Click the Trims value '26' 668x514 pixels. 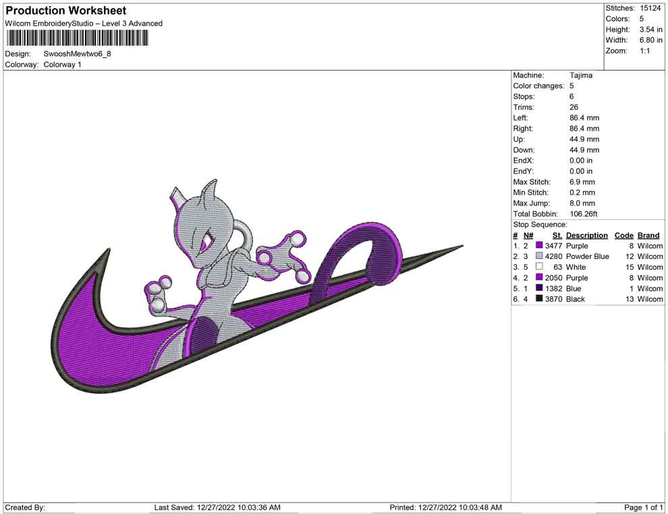click(x=574, y=107)
